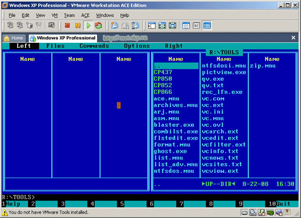The width and height of the screenshot is (301, 218).
Task: Enter Full Screen mode icon
Action: point(173,25)
